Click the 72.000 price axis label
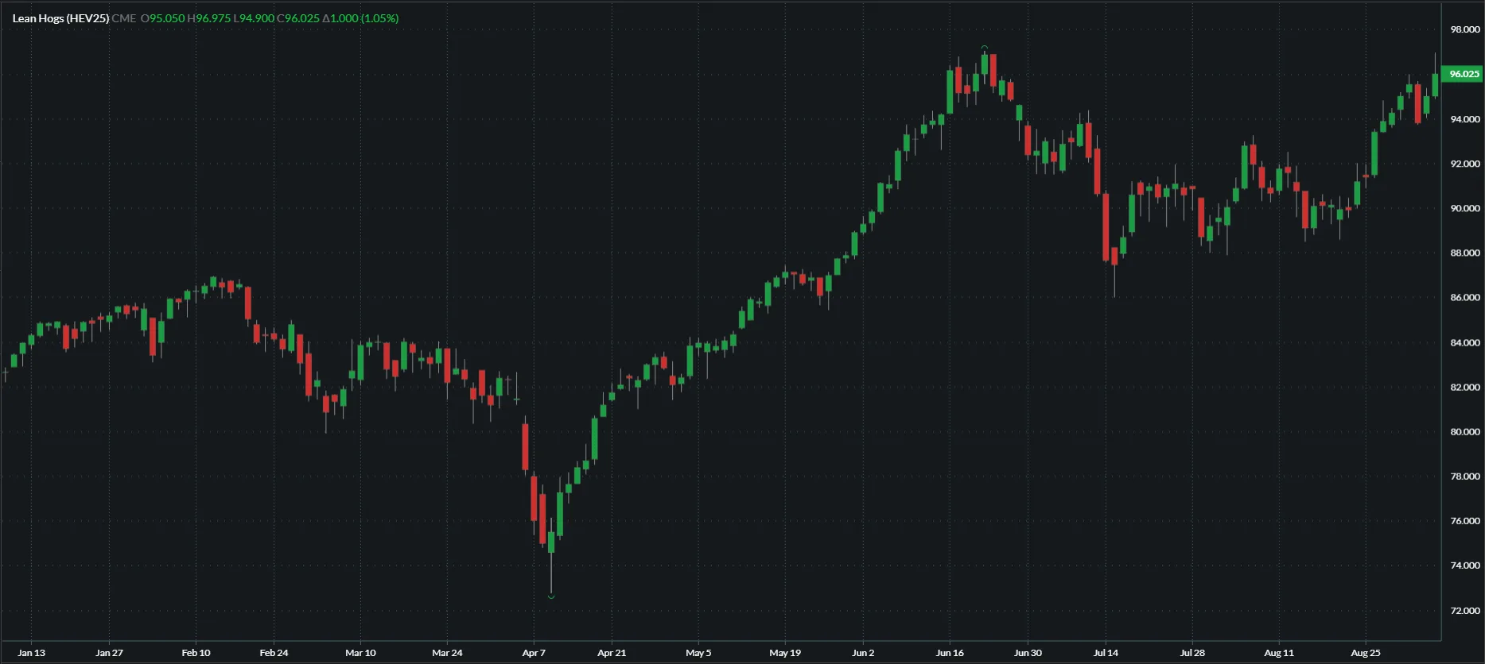Image resolution: width=1485 pixels, height=664 pixels. tap(1464, 611)
